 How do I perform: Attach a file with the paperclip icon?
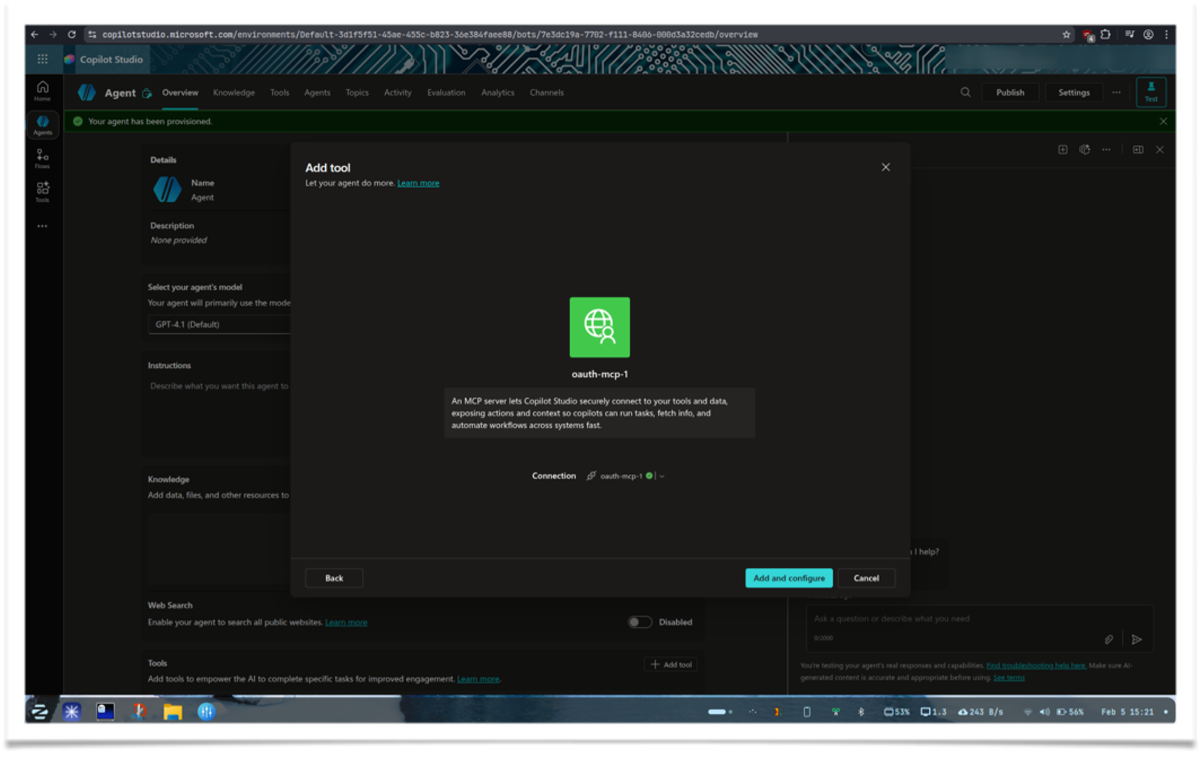[x=1109, y=639]
